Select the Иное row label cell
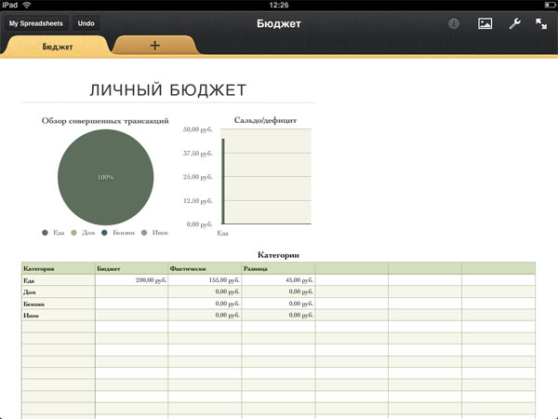Image resolution: width=558 pixels, height=419 pixels. (59, 316)
